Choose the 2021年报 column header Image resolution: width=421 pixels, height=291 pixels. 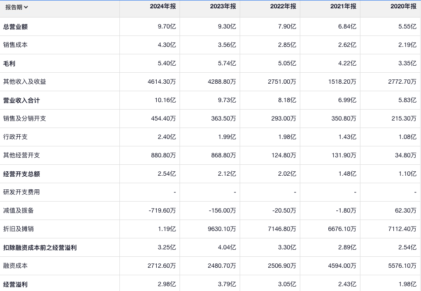(343, 7)
